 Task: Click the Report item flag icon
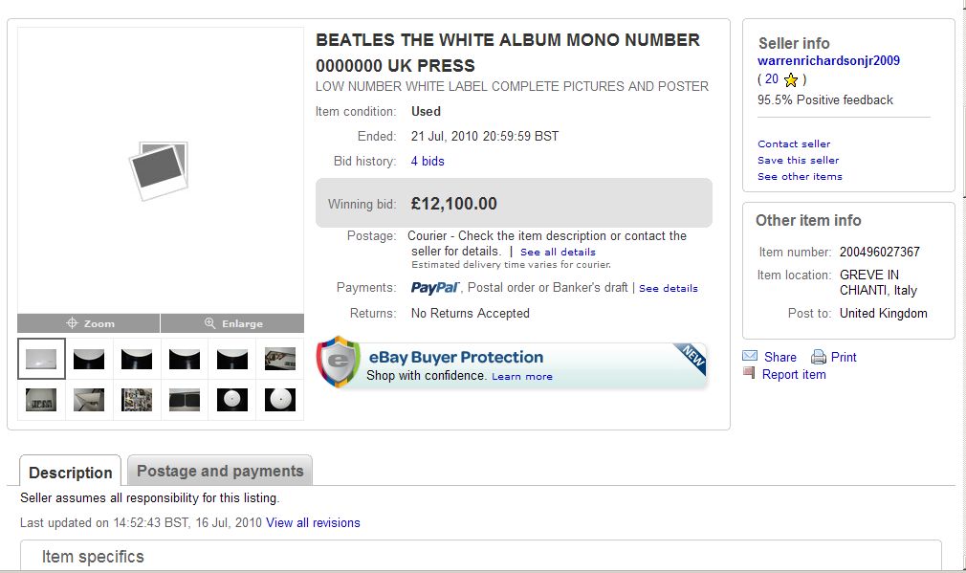750,374
